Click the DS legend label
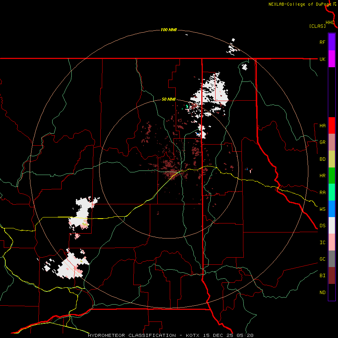 pyautogui.click(x=322, y=226)
